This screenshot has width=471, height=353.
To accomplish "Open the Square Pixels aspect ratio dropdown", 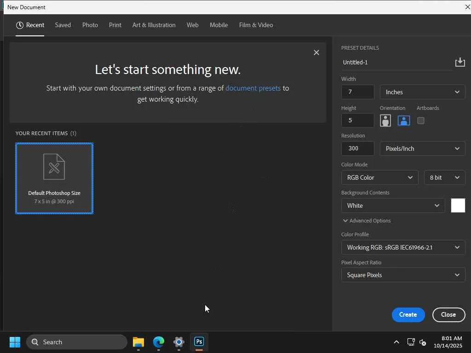I will (403, 275).
